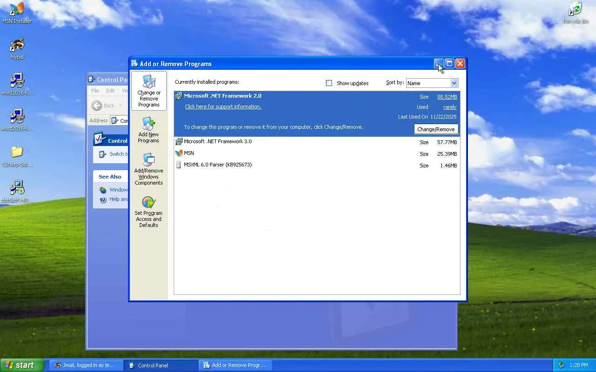Image resolution: width=596 pixels, height=372 pixels.
Task: Open the Sort by dropdown
Action: coord(454,83)
